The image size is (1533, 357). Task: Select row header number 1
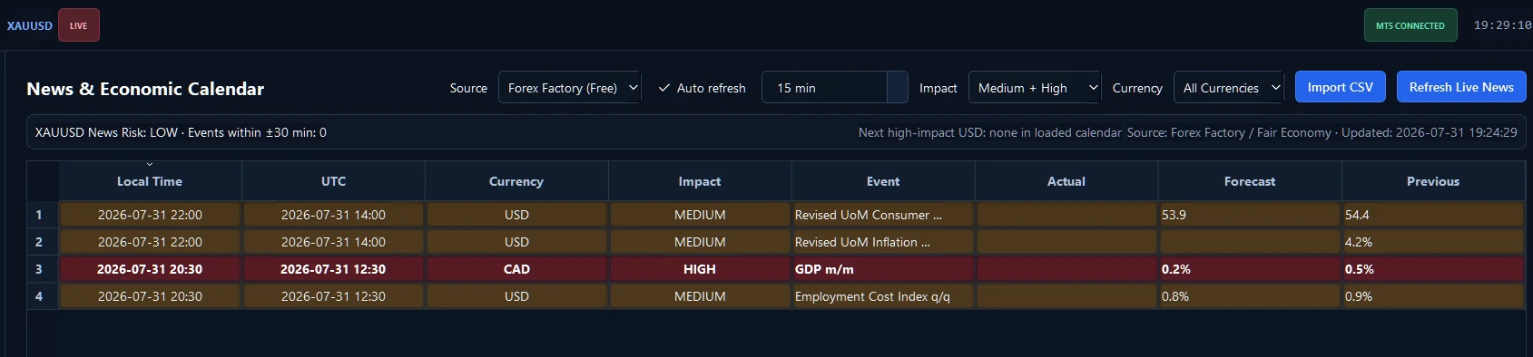43,215
